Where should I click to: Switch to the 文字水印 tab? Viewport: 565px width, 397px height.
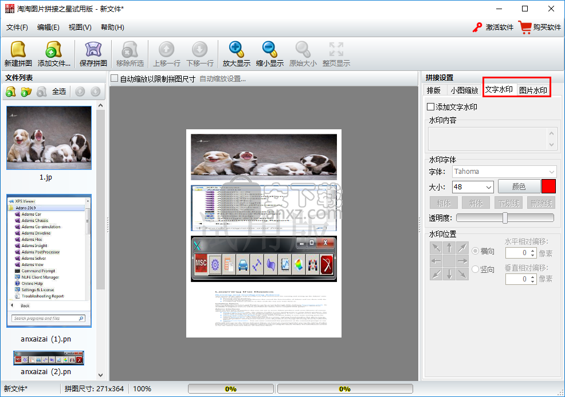point(499,89)
